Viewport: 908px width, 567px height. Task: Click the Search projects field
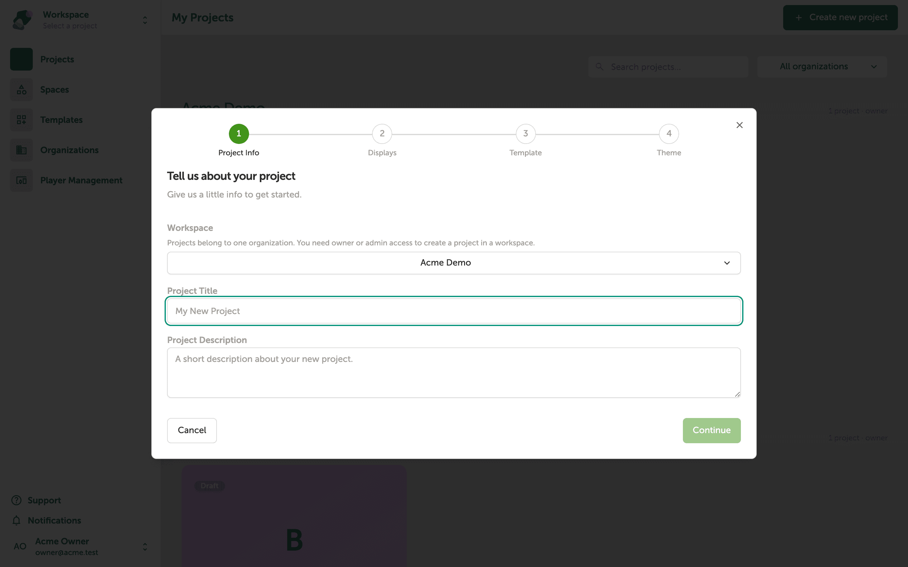coord(668,67)
